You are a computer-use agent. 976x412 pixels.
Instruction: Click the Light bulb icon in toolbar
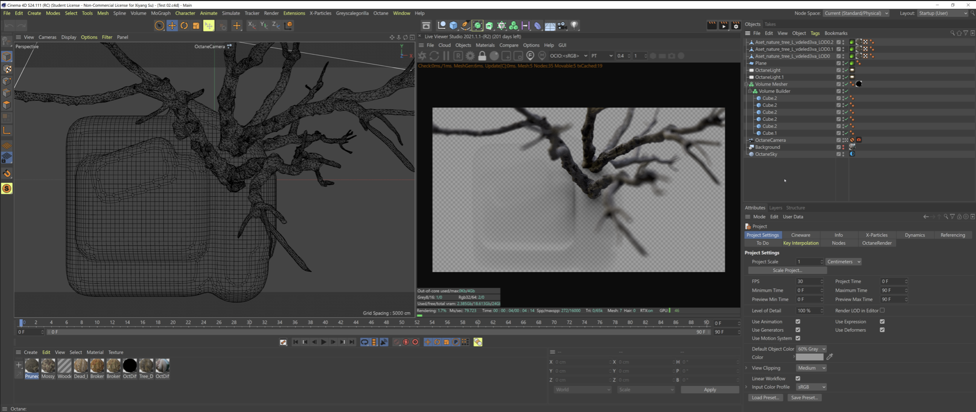575,25
